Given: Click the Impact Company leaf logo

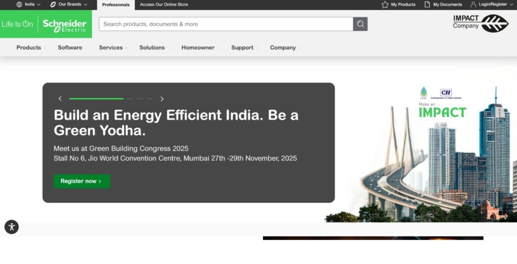Looking at the screenshot, I should [x=495, y=23].
